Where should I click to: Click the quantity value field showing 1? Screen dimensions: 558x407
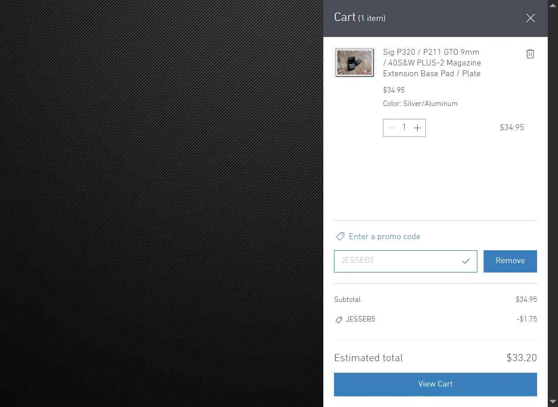(x=404, y=127)
